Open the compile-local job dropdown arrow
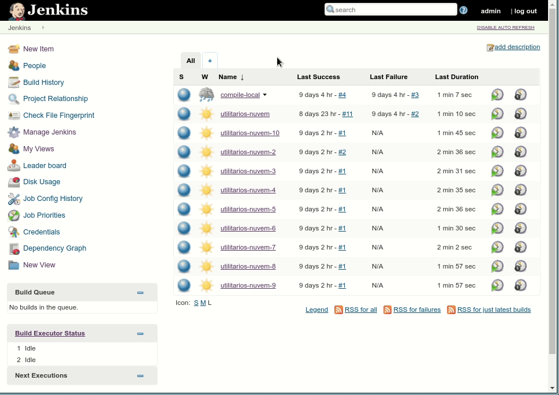 265,95
